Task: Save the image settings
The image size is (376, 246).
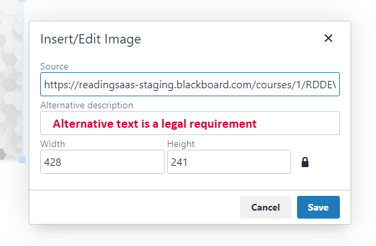Action: click(318, 207)
